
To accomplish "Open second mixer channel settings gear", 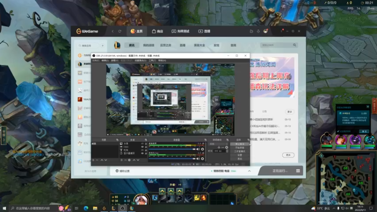I will point(203,159).
